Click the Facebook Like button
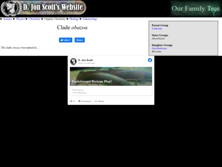Image resolution: width=222 pixels, height=167 pixels. point(65,40)
